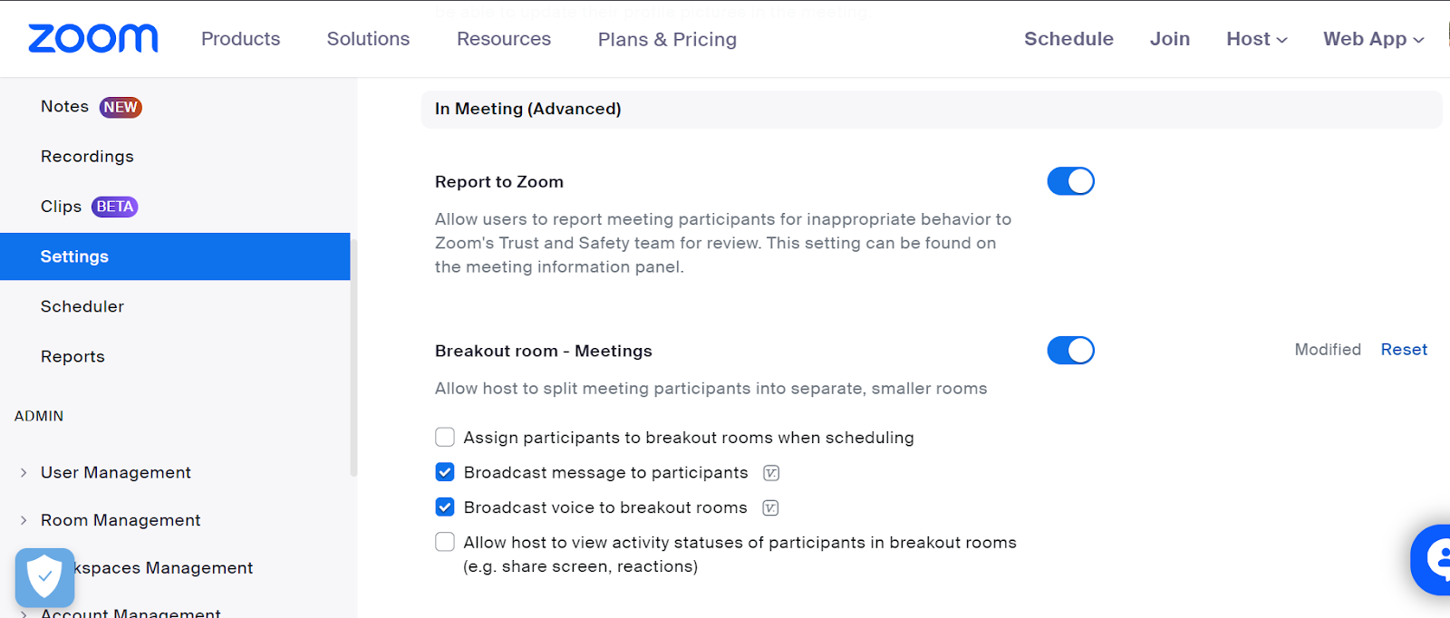
Task: Click the blue shield security badge
Action: coord(44,577)
